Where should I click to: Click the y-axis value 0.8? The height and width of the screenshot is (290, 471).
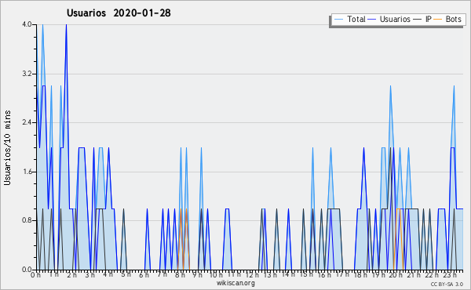point(27,220)
